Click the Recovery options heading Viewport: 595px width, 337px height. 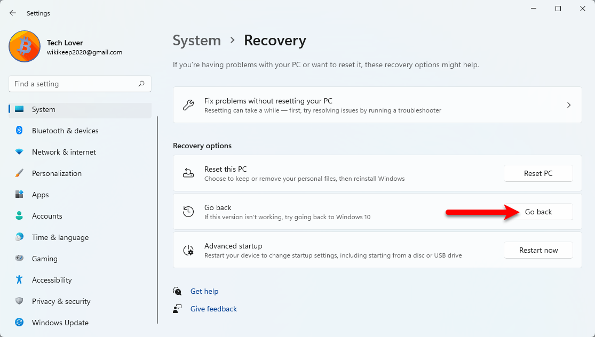(x=202, y=146)
